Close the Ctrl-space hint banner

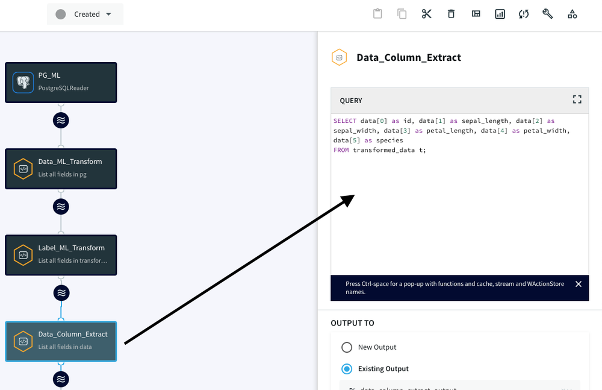pyautogui.click(x=578, y=284)
